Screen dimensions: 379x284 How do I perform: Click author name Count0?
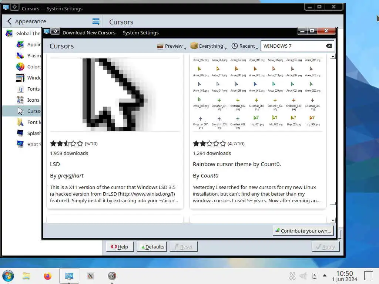click(x=209, y=176)
